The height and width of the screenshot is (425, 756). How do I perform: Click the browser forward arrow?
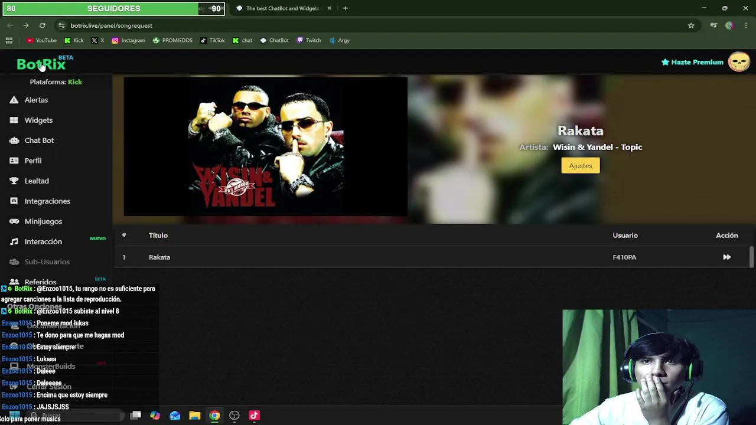pos(26,25)
